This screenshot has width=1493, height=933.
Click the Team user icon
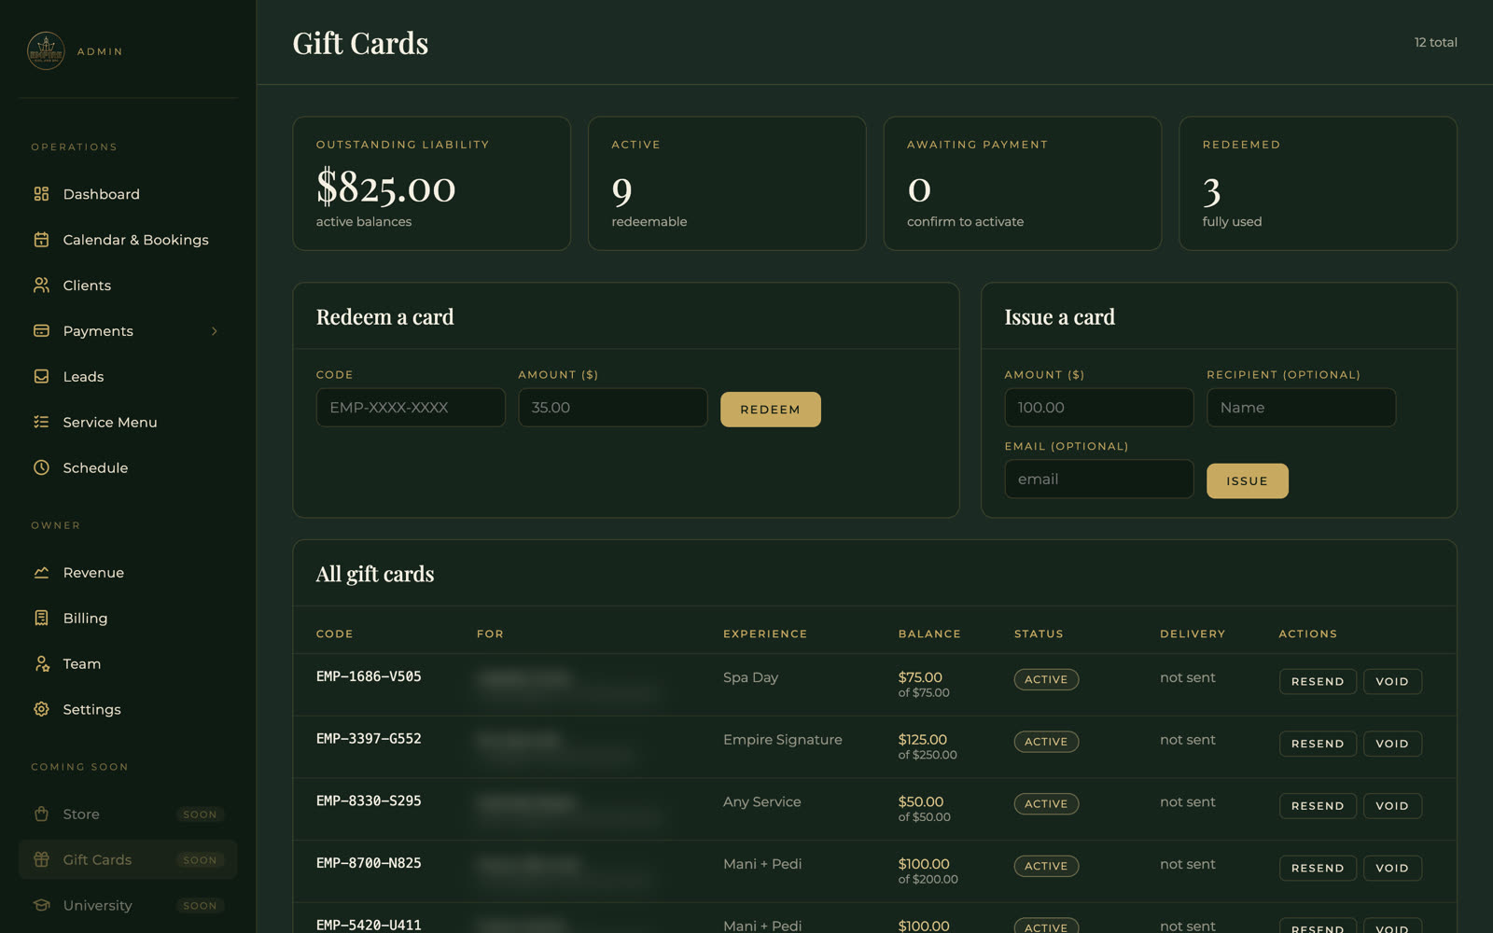pos(41,664)
